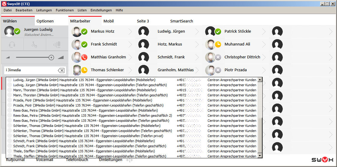
Task: Toggle the microphone mute button
Action: [57, 45]
